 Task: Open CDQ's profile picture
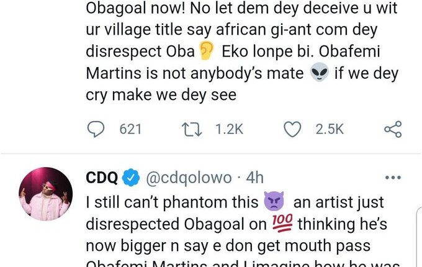pyautogui.click(x=47, y=194)
